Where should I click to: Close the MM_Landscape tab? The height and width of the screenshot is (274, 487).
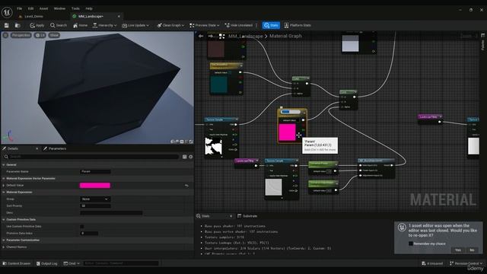(x=119, y=17)
